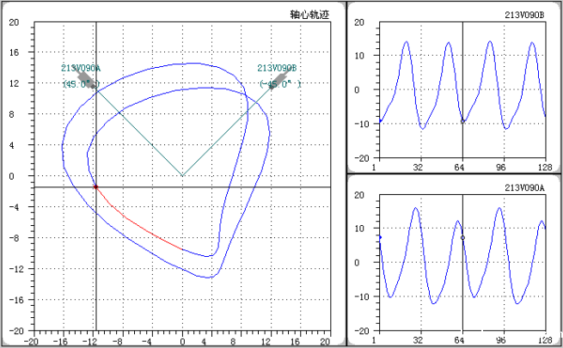Select the 213V090A waveform title label

click(523, 186)
